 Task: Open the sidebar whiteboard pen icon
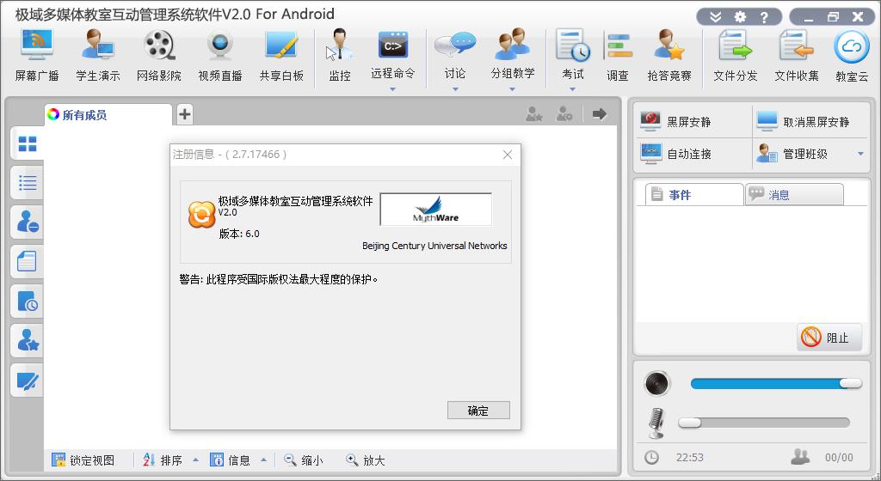click(27, 381)
